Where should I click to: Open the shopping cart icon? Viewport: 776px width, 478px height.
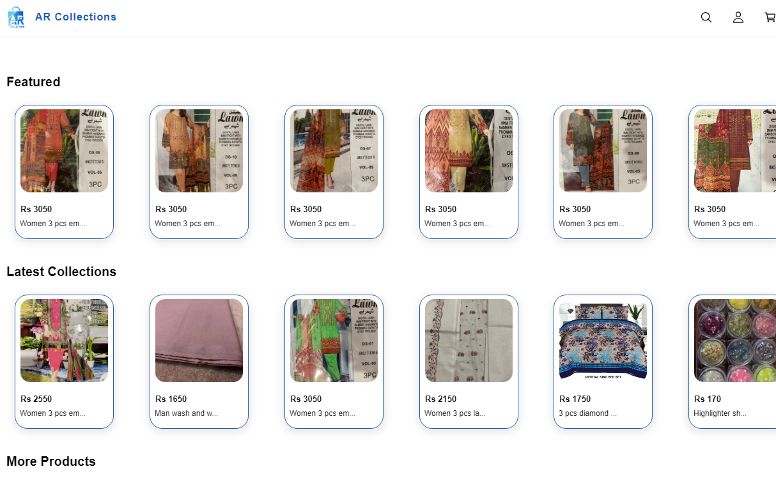pos(770,17)
